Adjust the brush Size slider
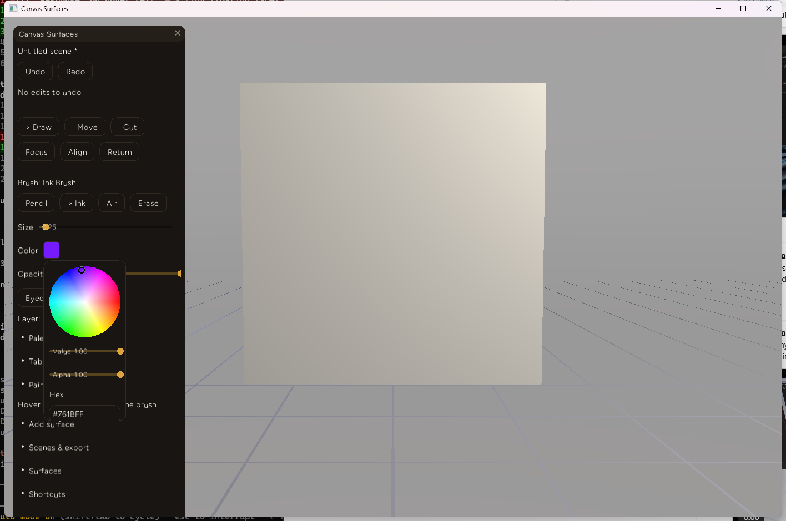This screenshot has height=521, width=786. tap(105, 227)
